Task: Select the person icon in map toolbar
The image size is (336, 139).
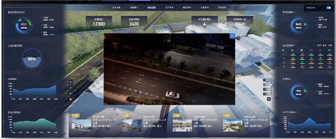Action: [x=71, y=82]
